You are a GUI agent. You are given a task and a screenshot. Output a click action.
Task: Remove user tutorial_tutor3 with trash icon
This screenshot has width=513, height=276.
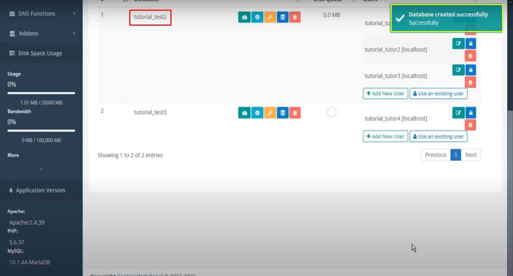[470, 82]
